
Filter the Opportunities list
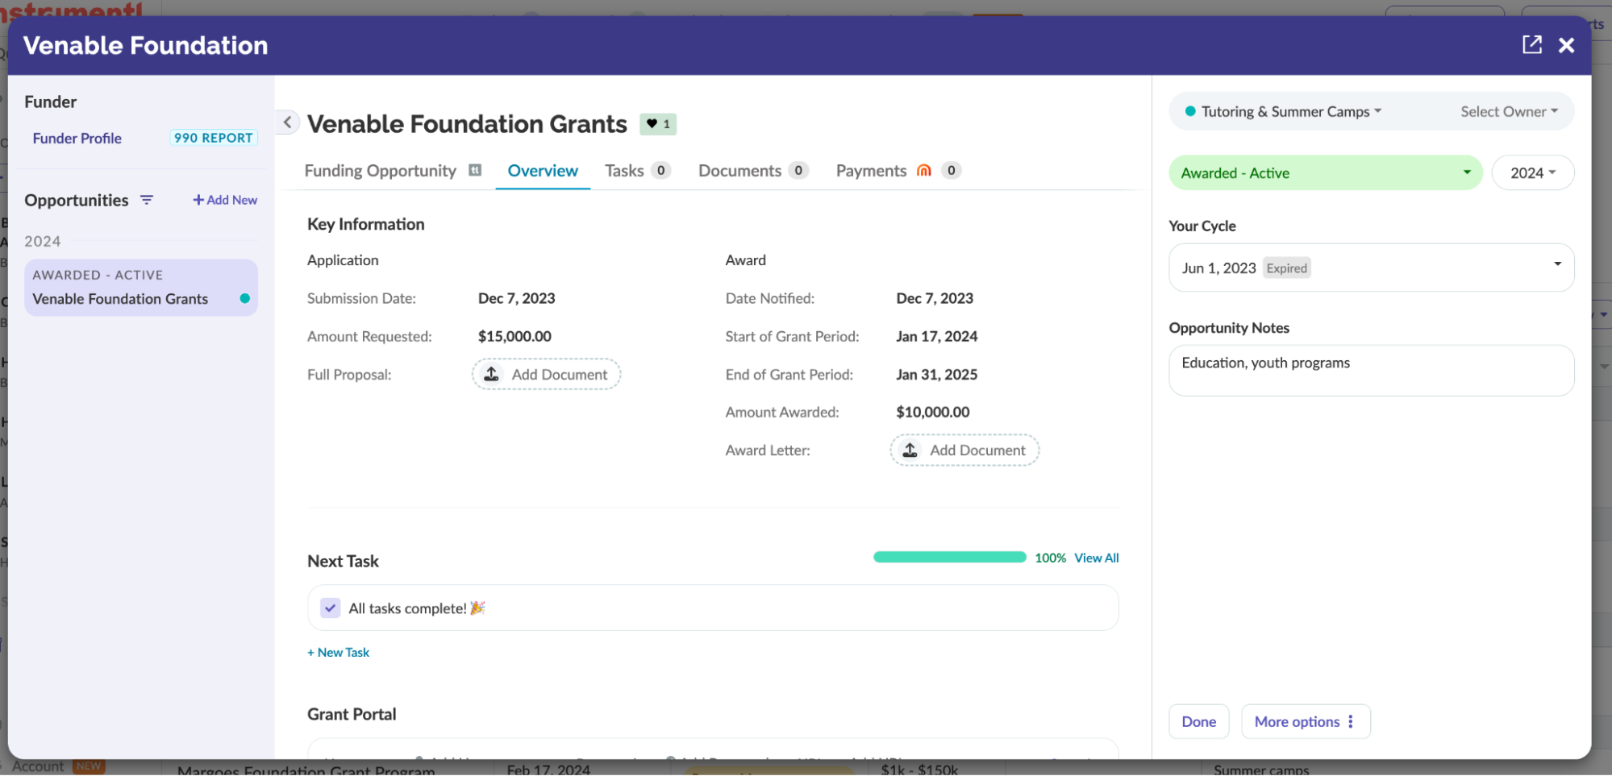(147, 200)
